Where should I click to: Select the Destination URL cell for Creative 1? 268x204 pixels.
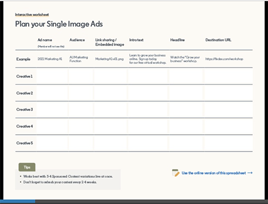point(228,77)
